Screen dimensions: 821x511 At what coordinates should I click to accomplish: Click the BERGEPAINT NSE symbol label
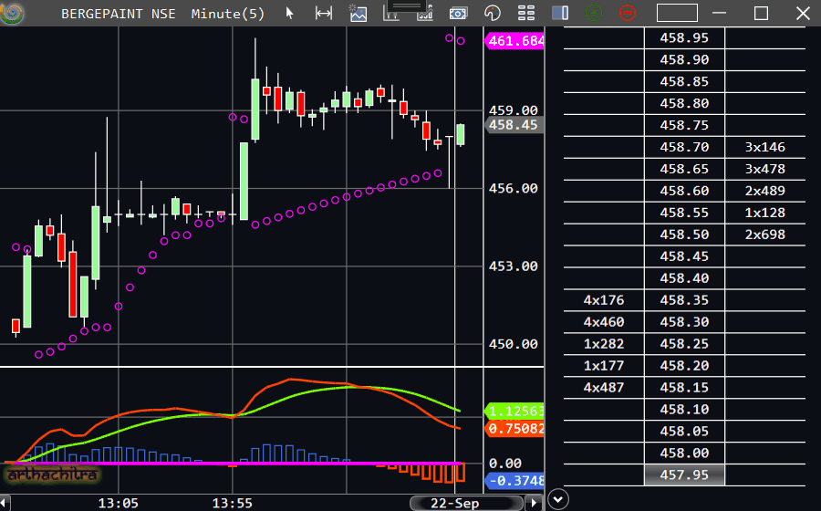click(119, 14)
